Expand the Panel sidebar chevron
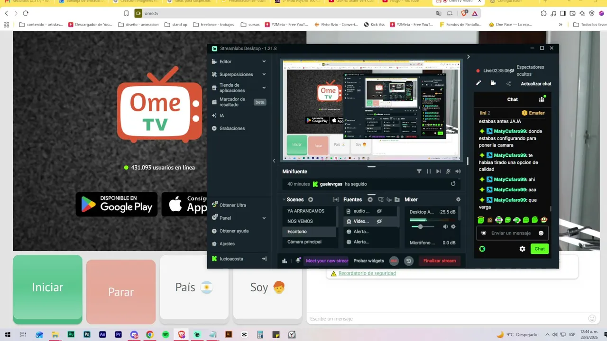The height and width of the screenshot is (341, 607). [264, 218]
